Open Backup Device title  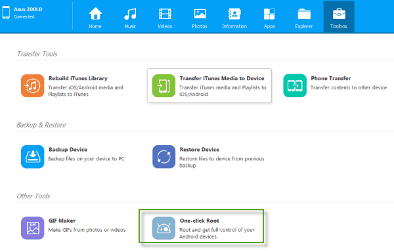click(68, 150)
